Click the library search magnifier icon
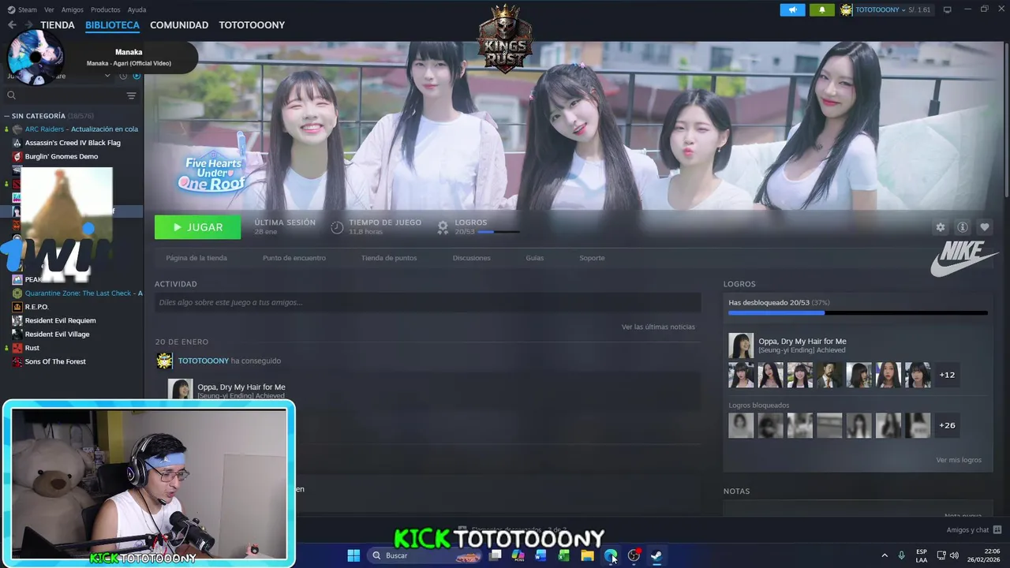1010x568 pixels. (x=11, y=95)
